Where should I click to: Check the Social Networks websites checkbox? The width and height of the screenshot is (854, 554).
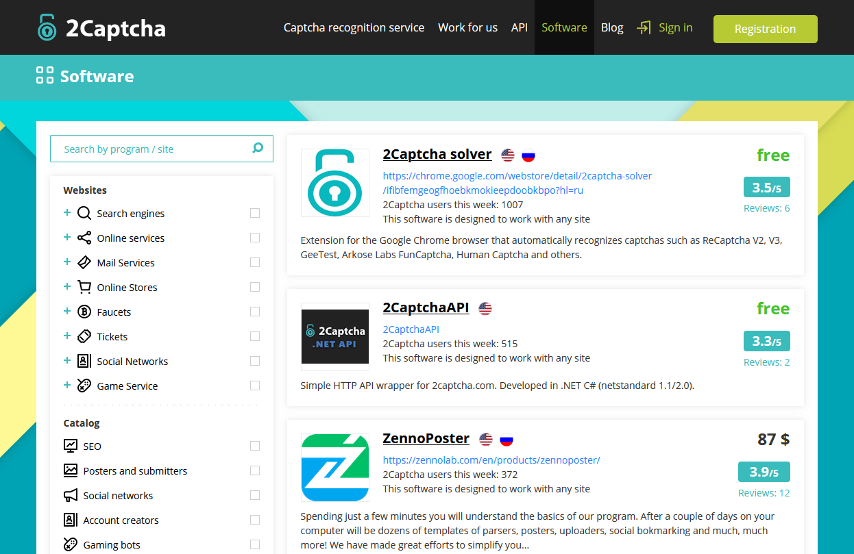[255, 361]
